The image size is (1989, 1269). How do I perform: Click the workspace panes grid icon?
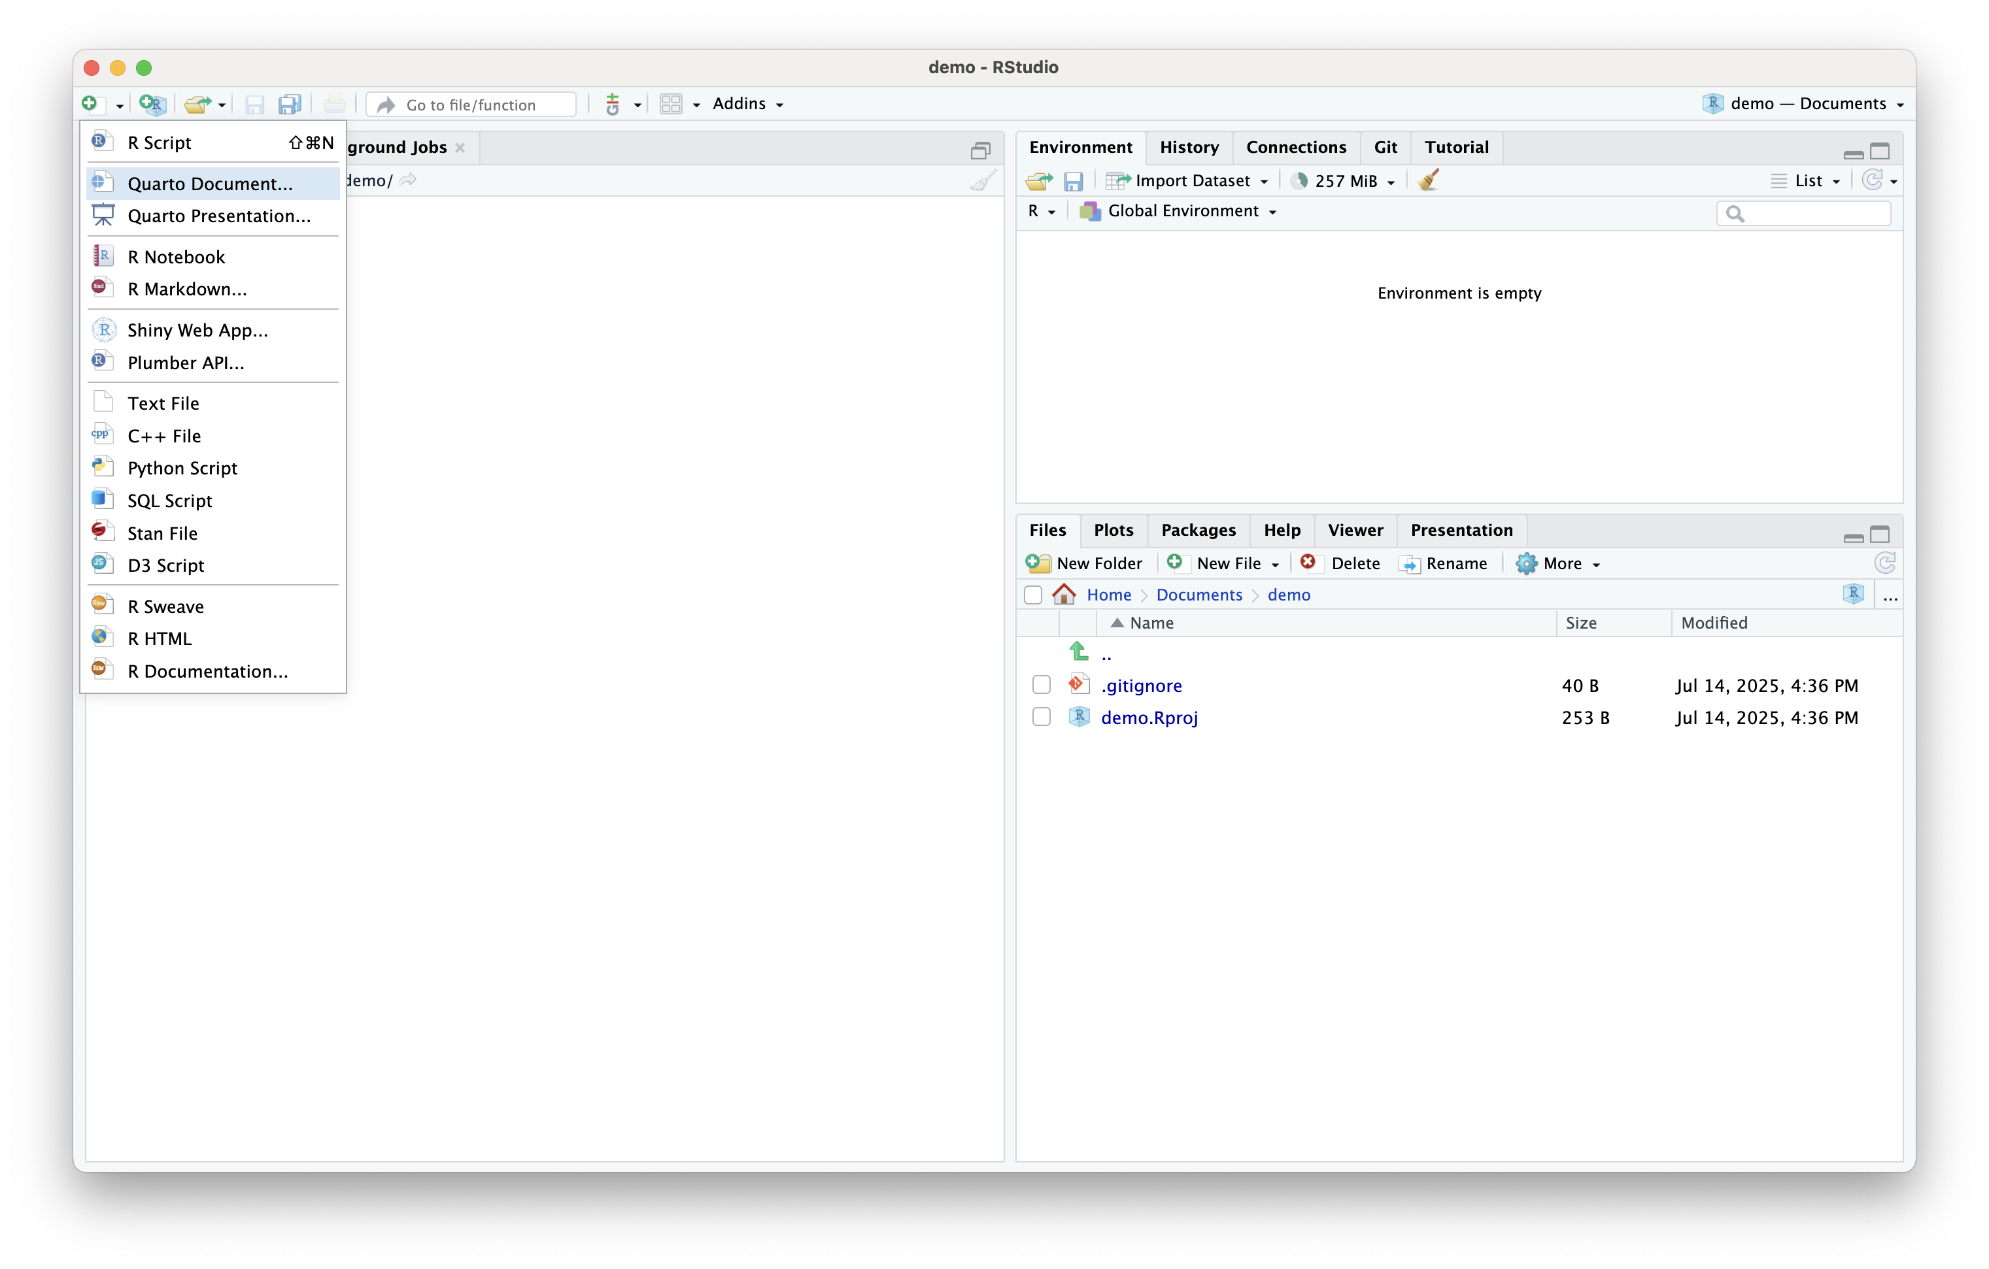tap(671, 104)
